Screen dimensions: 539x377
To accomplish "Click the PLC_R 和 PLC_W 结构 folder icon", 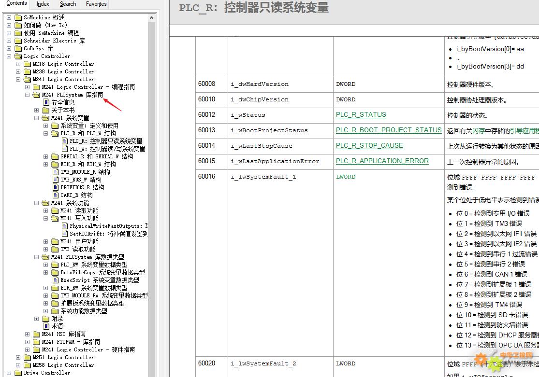I will pos(55,133).
